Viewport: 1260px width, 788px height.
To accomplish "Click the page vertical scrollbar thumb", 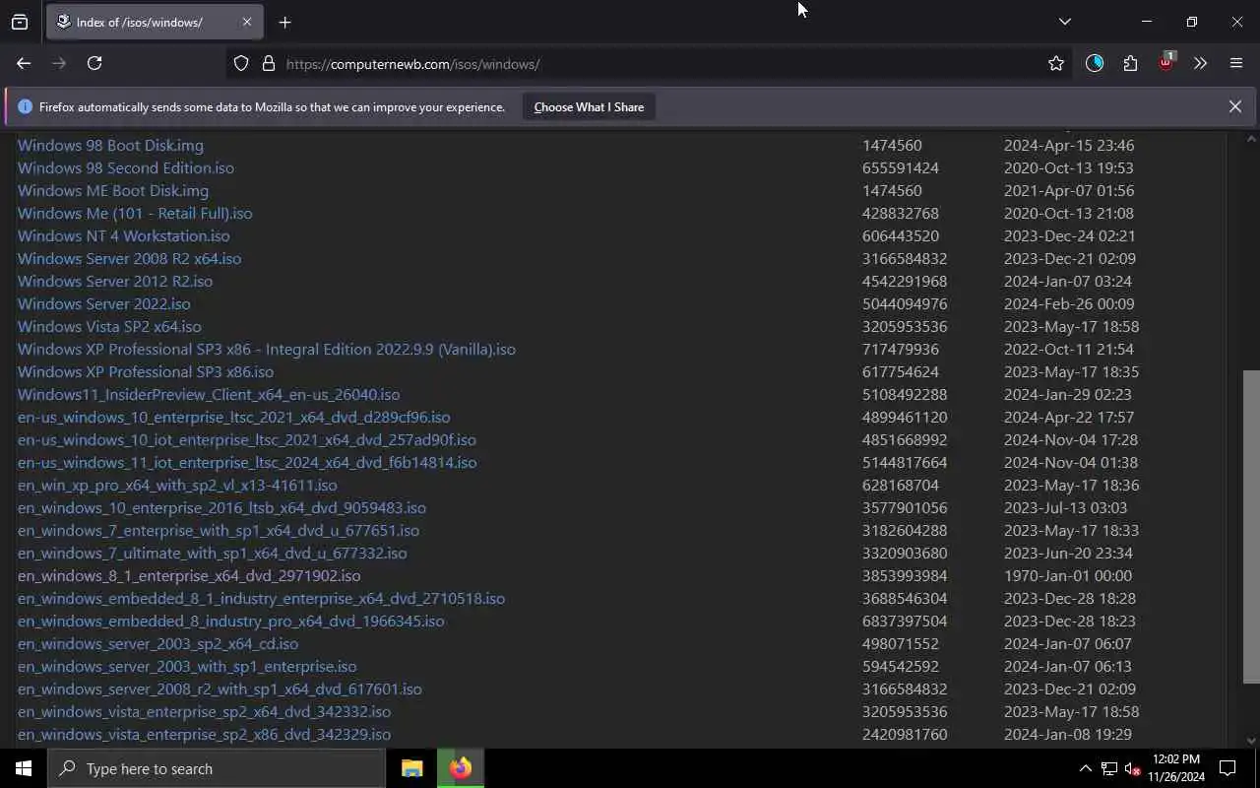I will click(1251, 526).
